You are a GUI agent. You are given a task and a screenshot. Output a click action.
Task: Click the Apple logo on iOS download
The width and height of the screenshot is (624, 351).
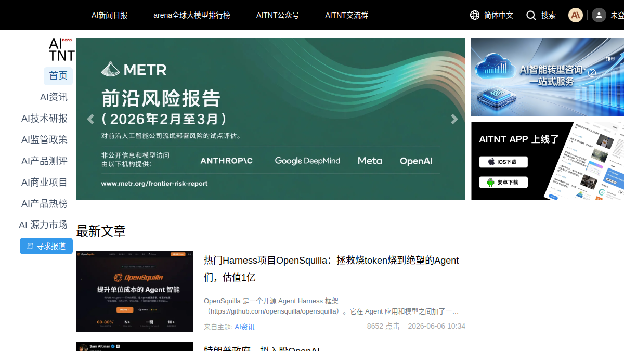tap(491, 162)
